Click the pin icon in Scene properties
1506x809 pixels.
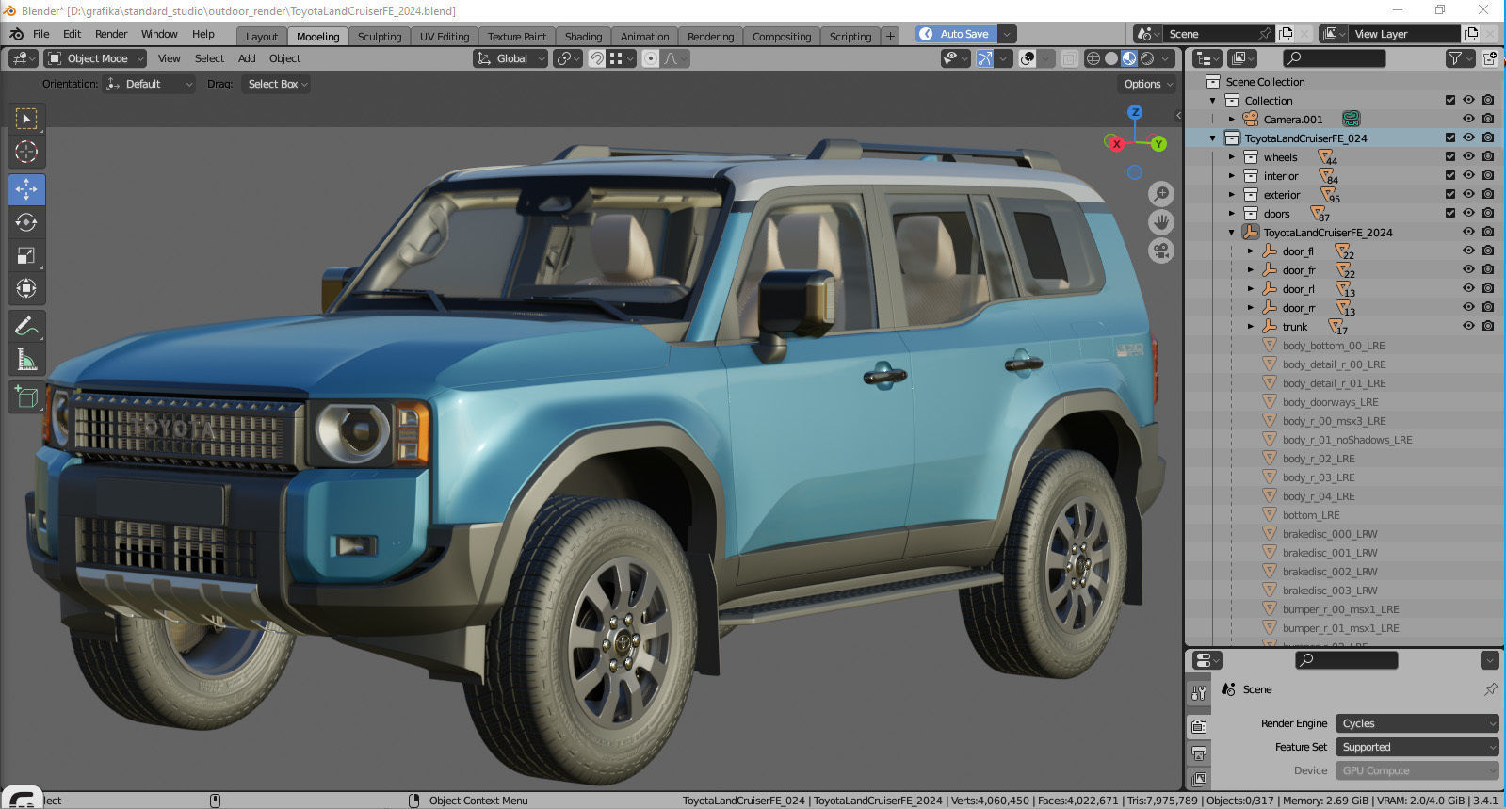pyautogui.click(x=1490, y=689)
